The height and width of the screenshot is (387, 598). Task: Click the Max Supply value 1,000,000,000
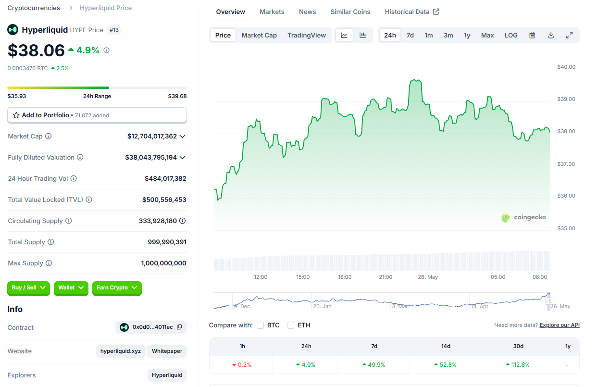click(163, 263)
